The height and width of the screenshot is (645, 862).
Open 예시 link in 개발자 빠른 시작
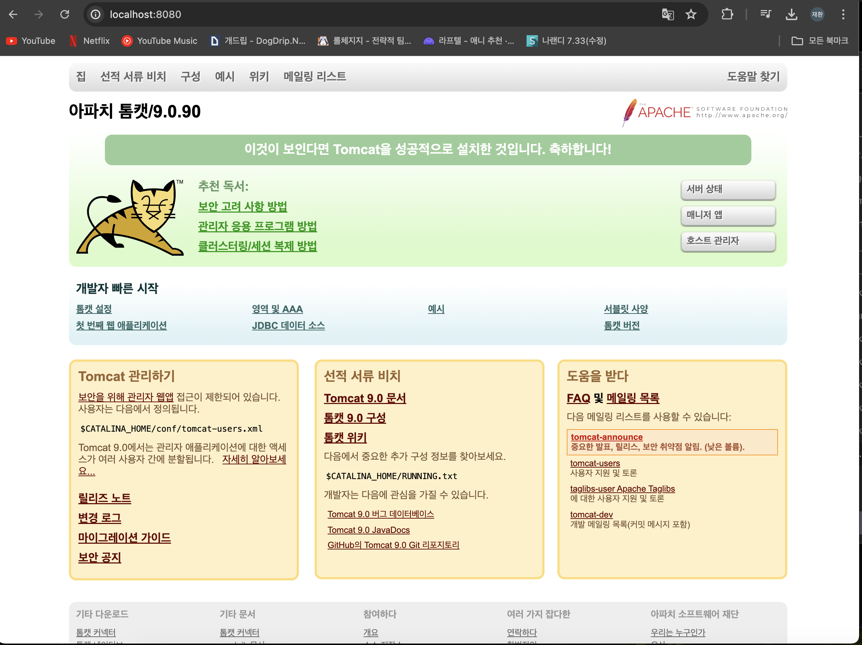click(436, 309)
